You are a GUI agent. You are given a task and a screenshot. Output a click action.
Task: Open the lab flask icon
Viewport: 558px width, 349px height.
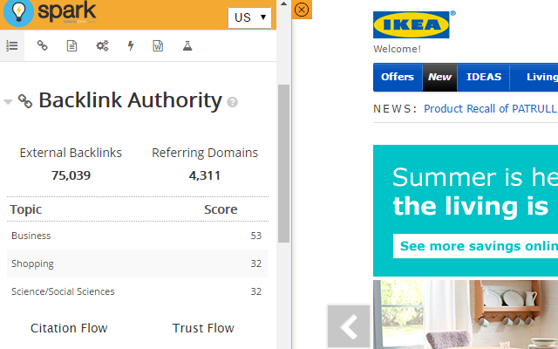[187, 45]
